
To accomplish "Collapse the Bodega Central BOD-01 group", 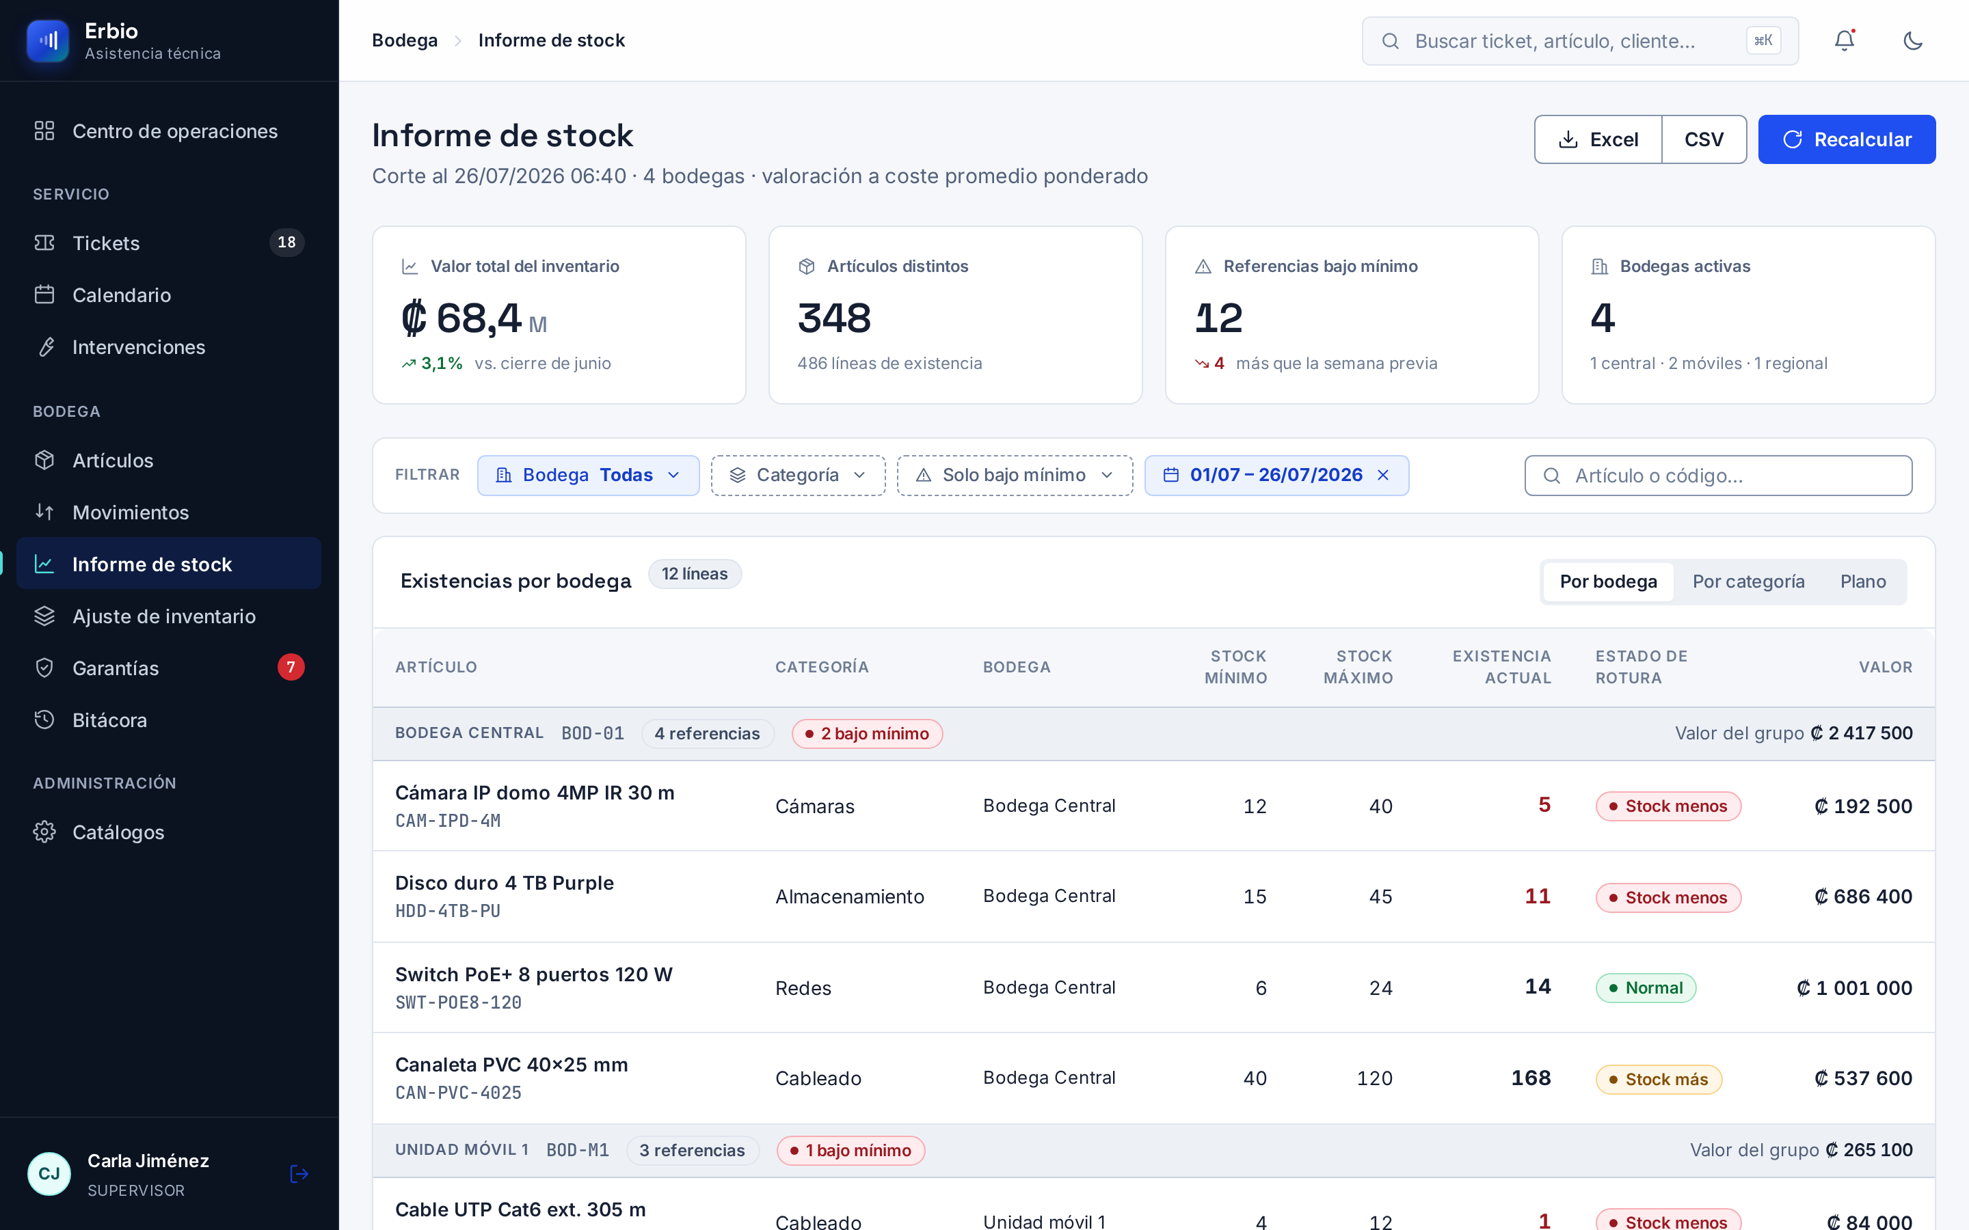I will [x=1154, y=734].
